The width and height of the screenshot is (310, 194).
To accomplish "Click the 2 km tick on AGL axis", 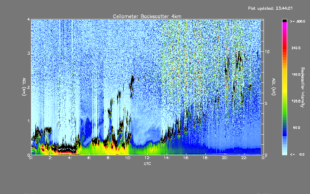I will [29, 87].
